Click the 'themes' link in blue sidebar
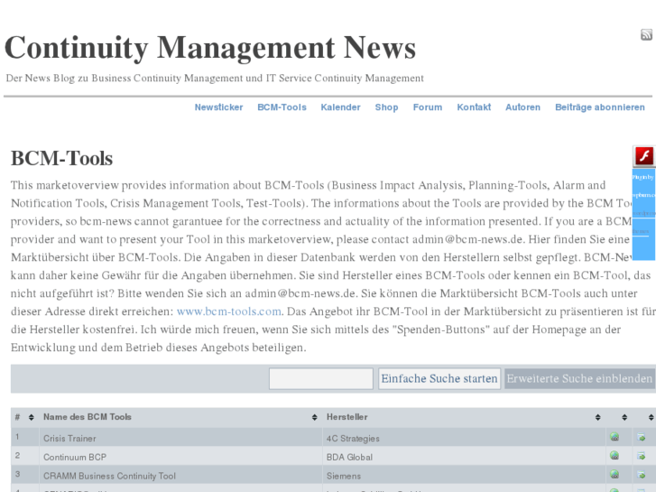The height and width of the screenshot is (492, 656). coord(641,231)
